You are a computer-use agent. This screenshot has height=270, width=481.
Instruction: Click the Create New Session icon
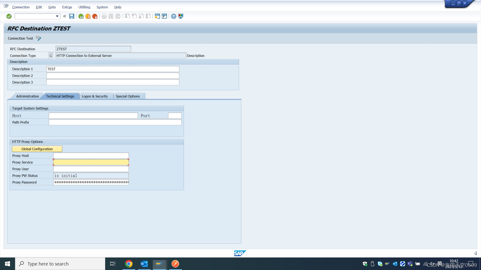157,16
